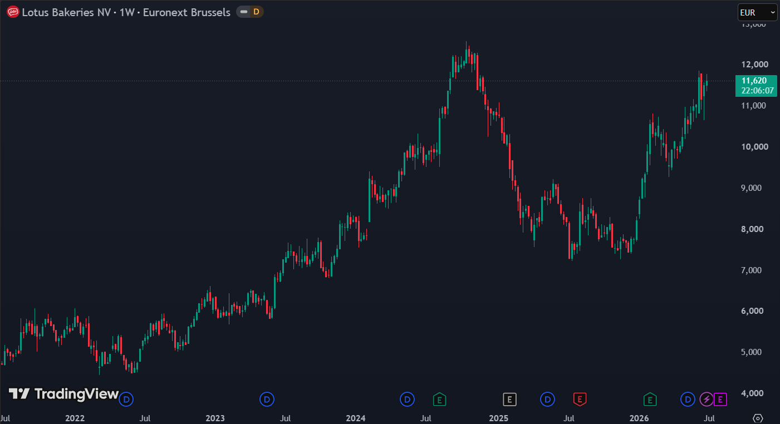Click the bar countdown timer 22:06:07
Viewport: 780px width, 424px height.
(757, 91)
